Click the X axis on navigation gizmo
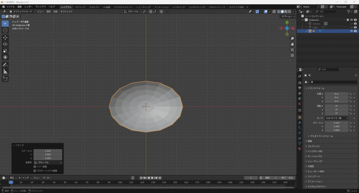Screen dimensions: 359x193 (x=293, y=28)
